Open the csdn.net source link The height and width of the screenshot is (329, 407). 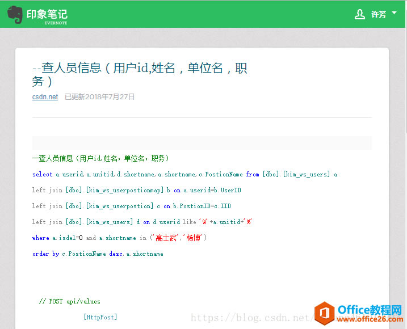45,97
